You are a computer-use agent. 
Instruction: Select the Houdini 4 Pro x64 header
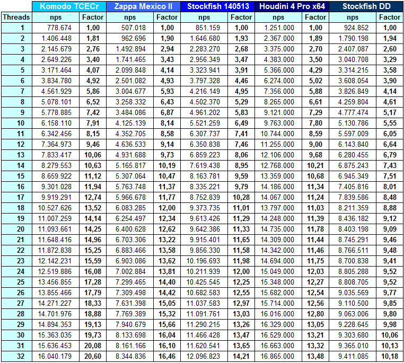(292, 6)
